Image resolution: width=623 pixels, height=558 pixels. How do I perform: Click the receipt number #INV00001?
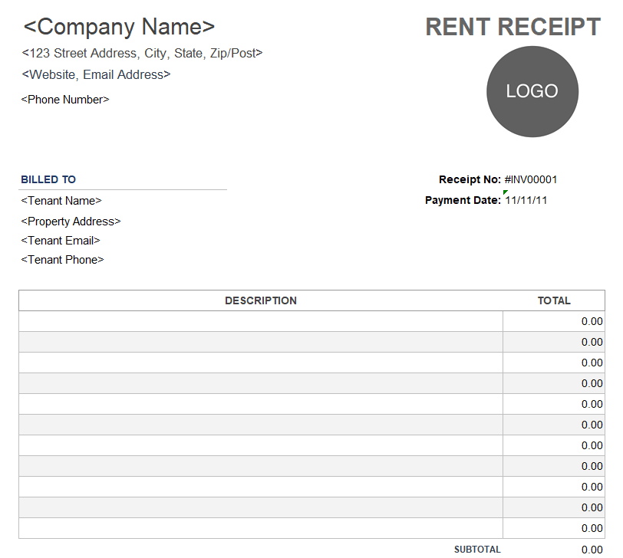pyautogui.click(x=531, y=180)
